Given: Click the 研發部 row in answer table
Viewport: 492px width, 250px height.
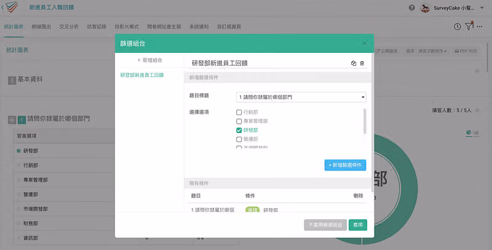Looking at the screenshot, I should tap(65, 151).
